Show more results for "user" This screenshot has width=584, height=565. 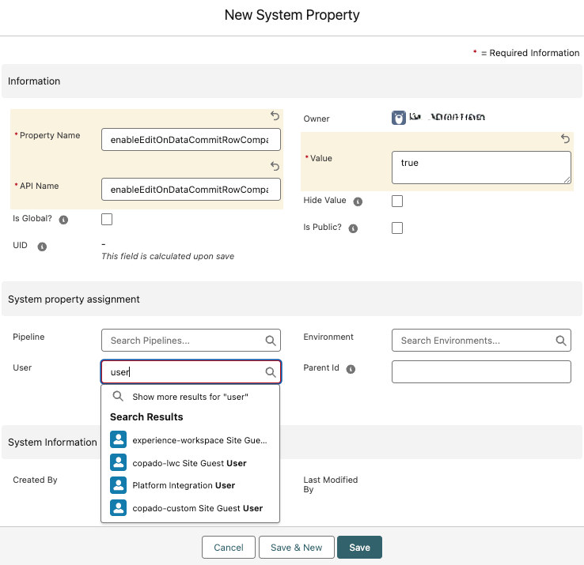(191, 397)
